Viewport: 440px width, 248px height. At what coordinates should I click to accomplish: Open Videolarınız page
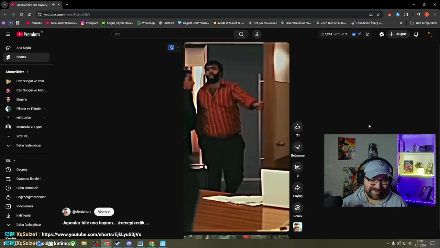coord(26,206)
